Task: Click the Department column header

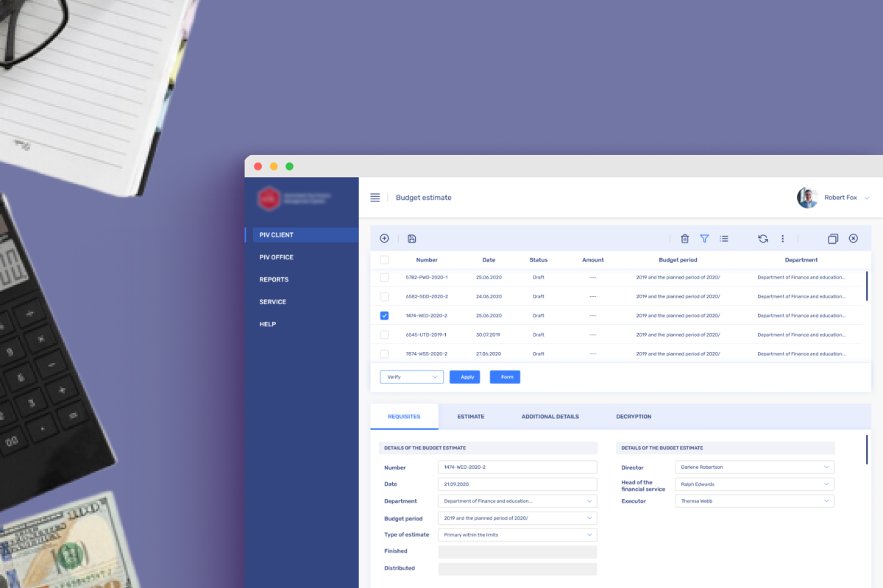Action: pyautogui.click(x=801, y=260)
